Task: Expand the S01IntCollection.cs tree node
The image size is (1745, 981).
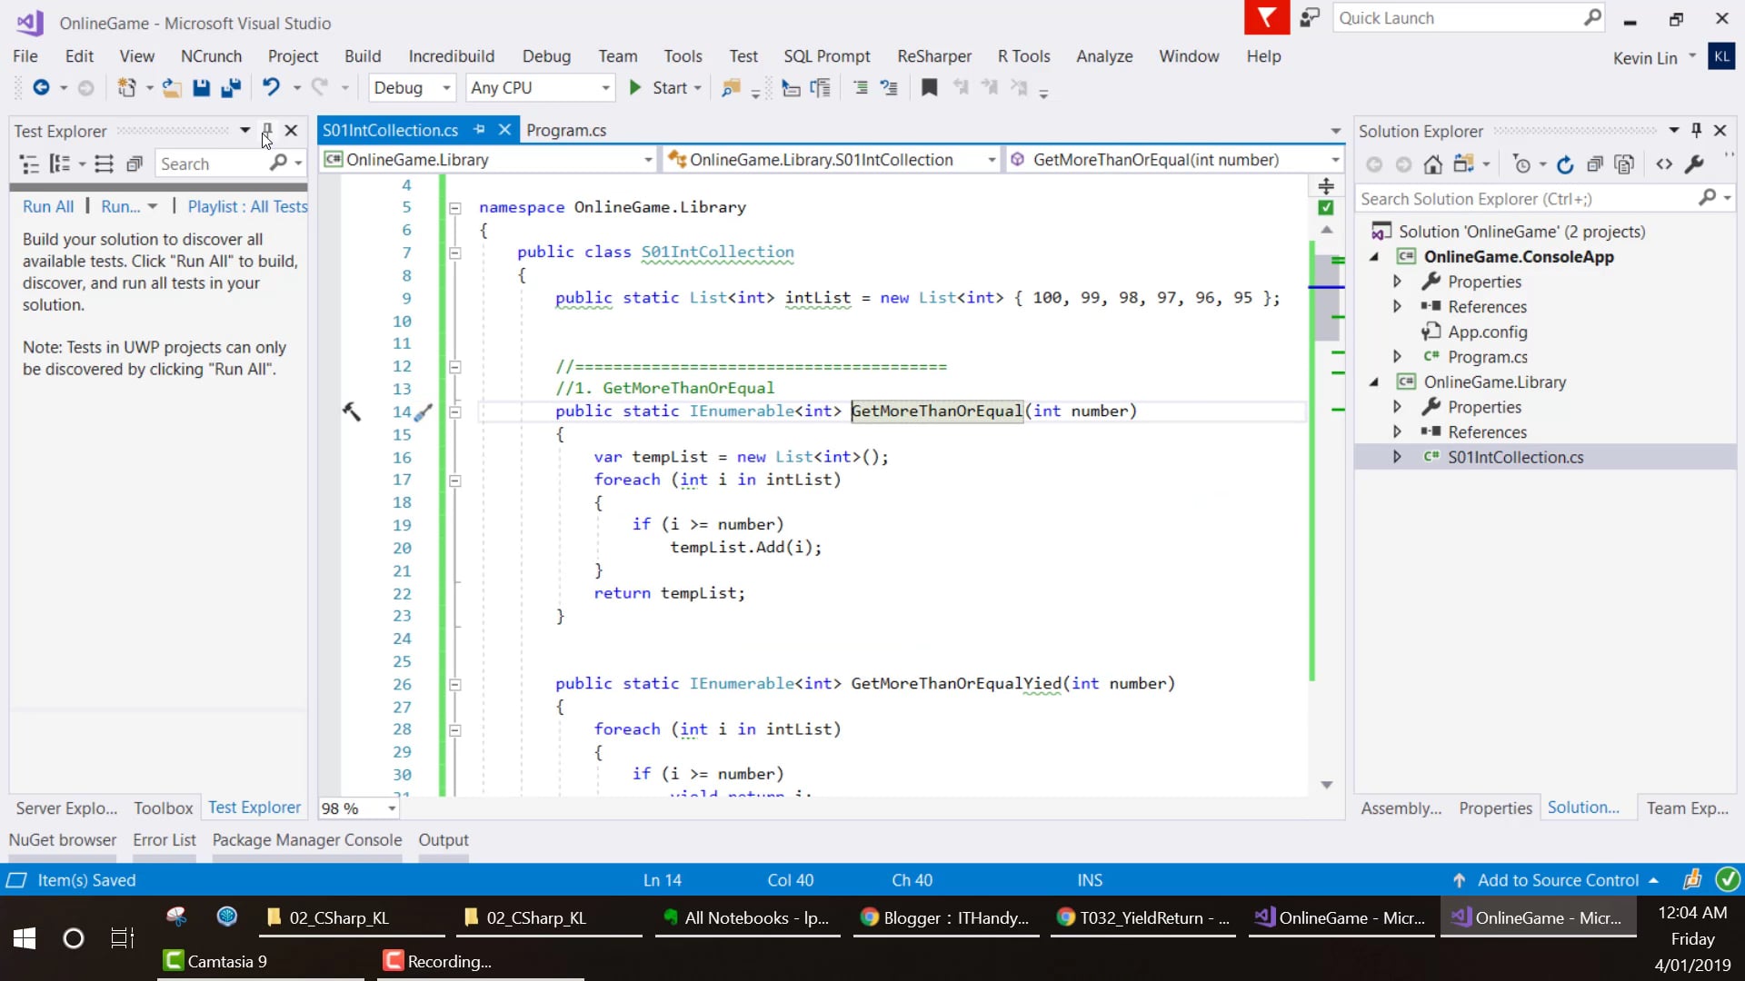Action: pyautogui.click(x=1397, y=457)
